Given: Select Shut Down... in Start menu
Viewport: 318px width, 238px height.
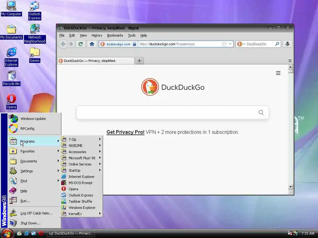Looking at the screenshot, I should click(34, 223).
